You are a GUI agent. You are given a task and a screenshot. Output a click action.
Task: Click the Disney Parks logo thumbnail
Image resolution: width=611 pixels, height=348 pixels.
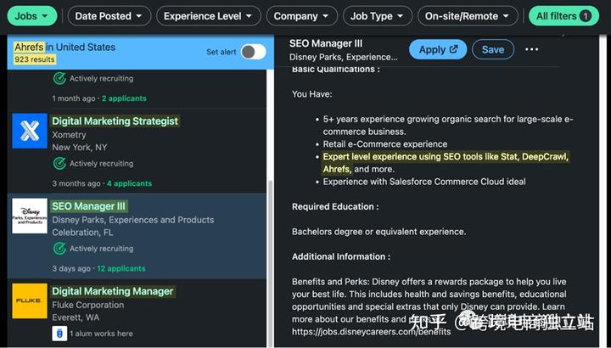tap(30, 216)
